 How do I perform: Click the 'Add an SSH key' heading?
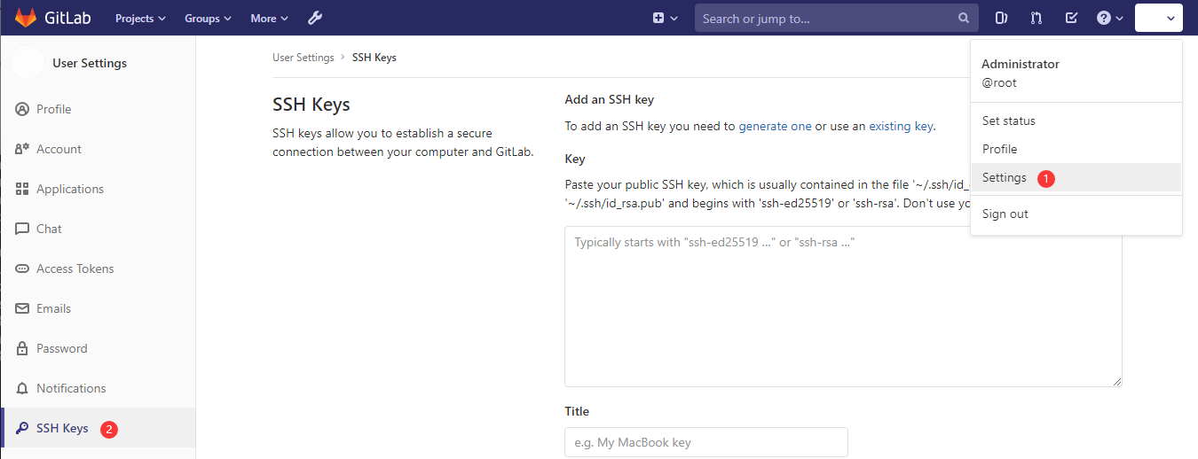[x=609, y=99]
